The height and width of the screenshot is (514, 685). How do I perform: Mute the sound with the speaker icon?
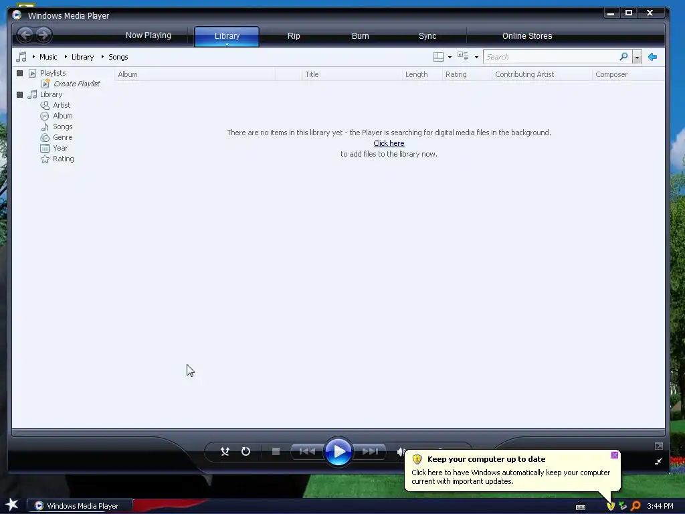(401, 452)
